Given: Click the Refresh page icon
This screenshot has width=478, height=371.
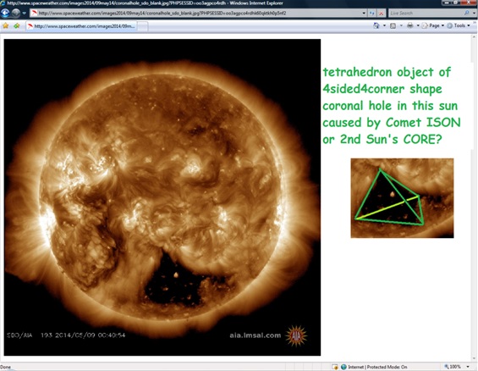Looking at the screenshot, I should [372, 13].
